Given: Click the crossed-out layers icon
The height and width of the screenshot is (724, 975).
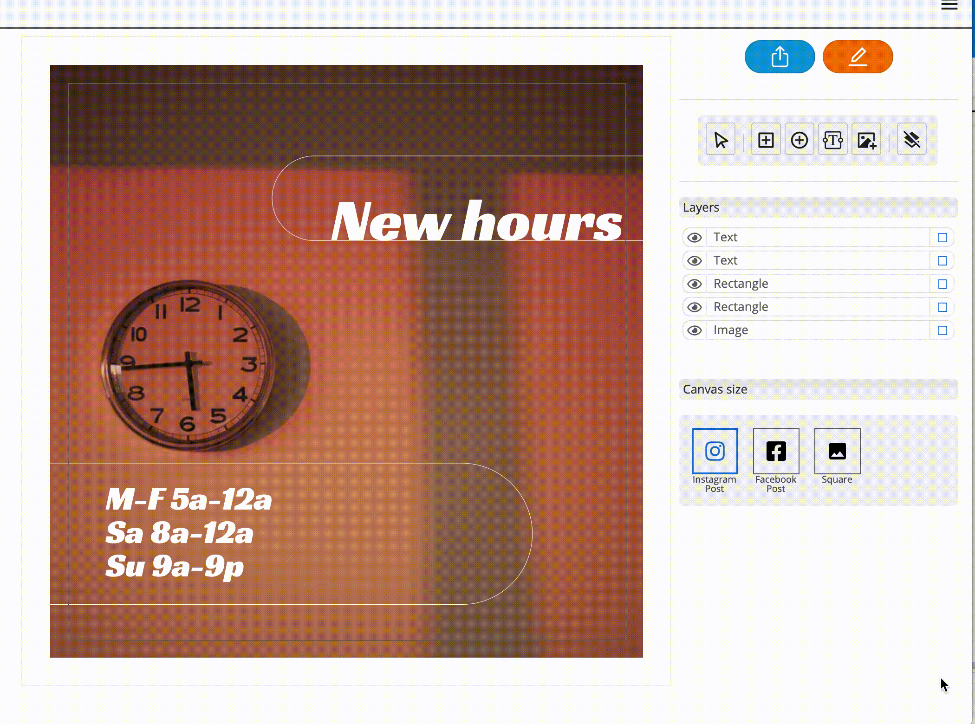Looking at the screenshot, I should tap(911, 140).
